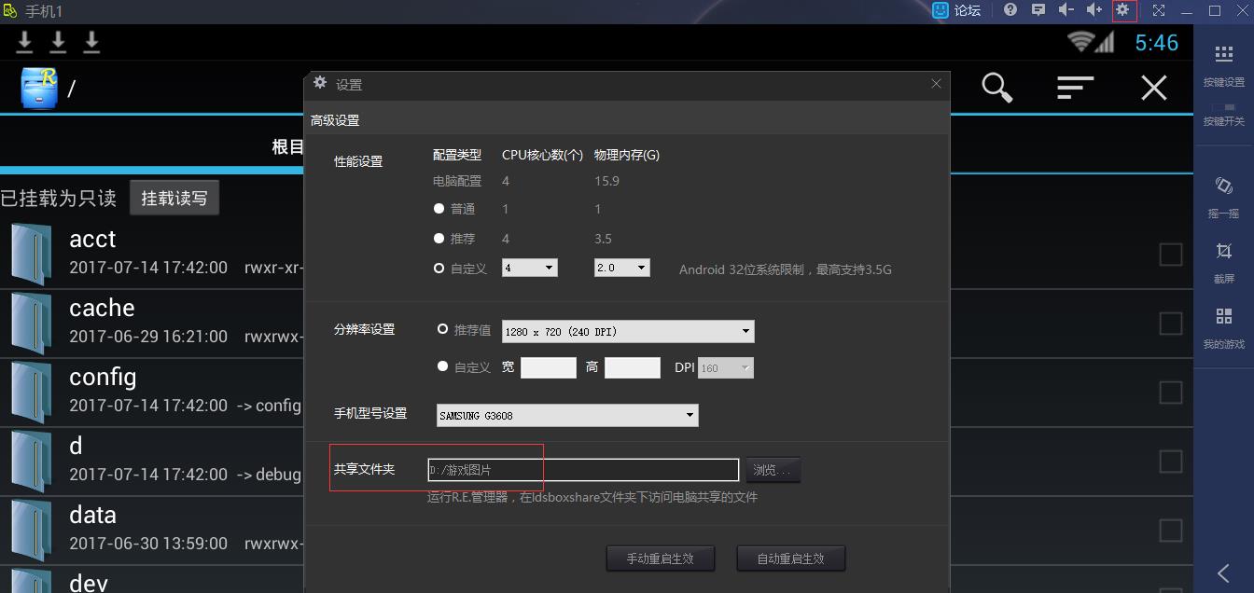
Task: Click the 共享文件夹 path input field
Action: 583,470
